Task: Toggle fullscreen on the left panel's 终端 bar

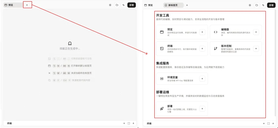Action: click(129, 123)
